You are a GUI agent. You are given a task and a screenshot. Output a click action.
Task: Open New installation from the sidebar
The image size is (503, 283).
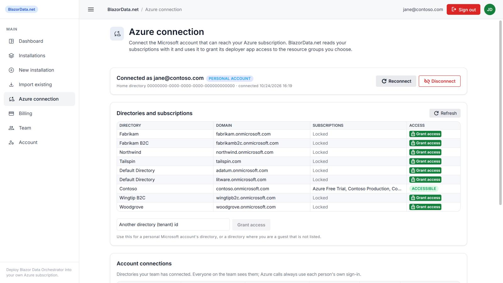39,70
